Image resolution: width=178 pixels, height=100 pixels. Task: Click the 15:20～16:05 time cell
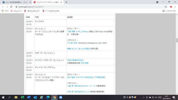30,83
